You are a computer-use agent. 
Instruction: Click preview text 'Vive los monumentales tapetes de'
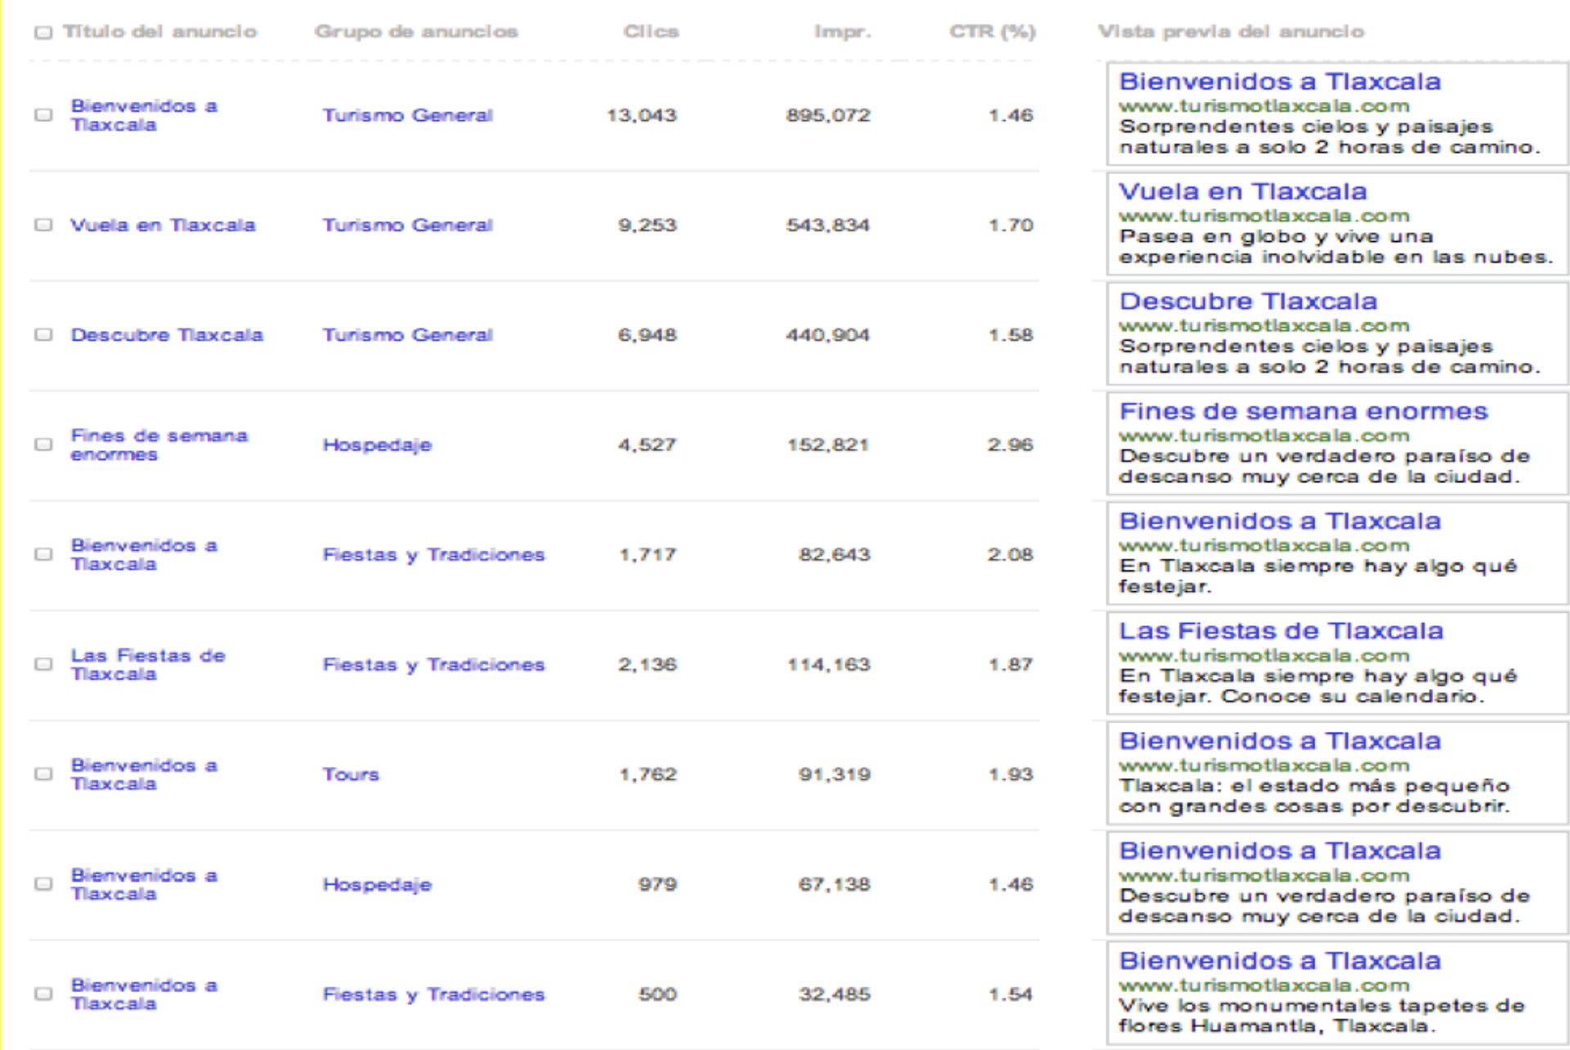coord(1321,1006)
